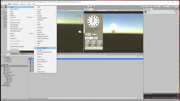Viewport: 180px width, 101px height.
Task: Click the green color slider handle
Action: pos(95,45)
